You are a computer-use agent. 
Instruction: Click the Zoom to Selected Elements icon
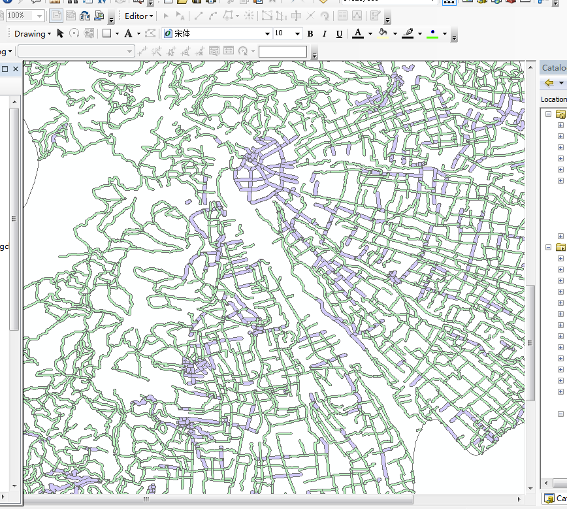[x=89, y=33]
